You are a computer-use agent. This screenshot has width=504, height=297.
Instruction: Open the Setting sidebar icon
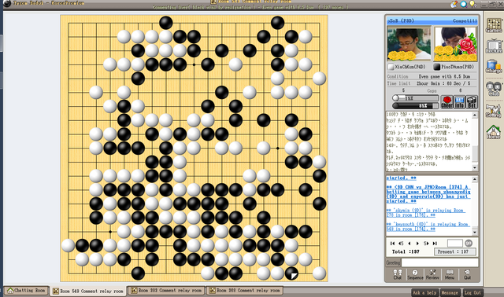point(494,111)
